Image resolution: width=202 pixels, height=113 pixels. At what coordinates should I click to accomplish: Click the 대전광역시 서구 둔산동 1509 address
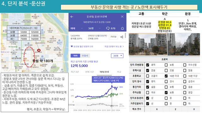tap(97, 22)
